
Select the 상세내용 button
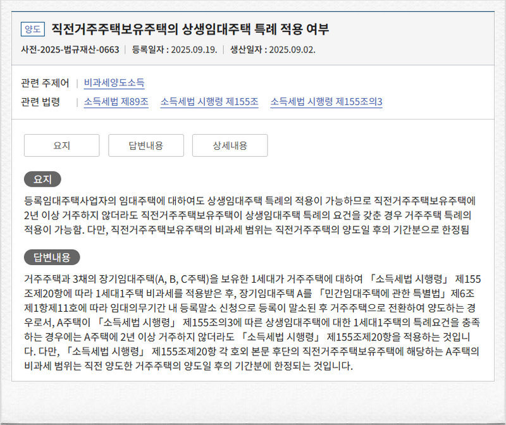[x=230, y=145]
